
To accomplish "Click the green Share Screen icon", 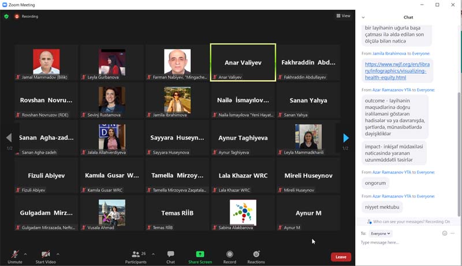I will click(200, 256).
